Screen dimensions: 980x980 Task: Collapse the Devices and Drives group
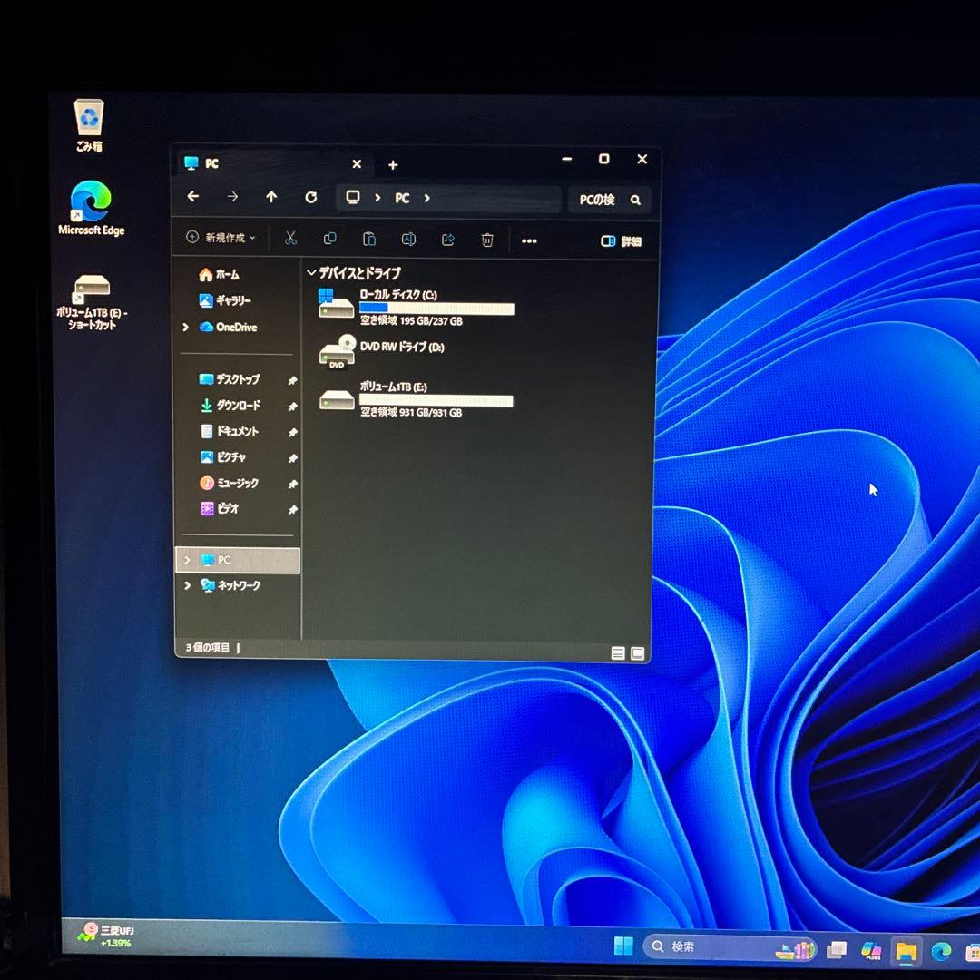tap(311, 272)
